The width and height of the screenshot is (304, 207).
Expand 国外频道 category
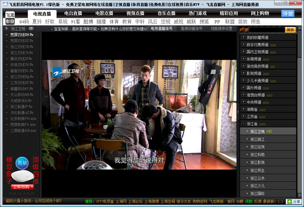point(268,88)
